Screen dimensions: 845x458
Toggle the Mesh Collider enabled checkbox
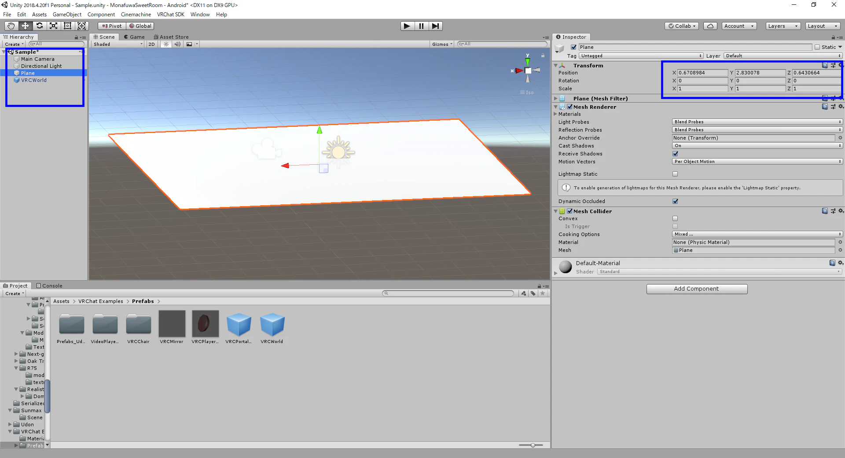570,211
